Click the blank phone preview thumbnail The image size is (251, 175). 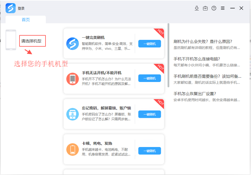[10, 40]
